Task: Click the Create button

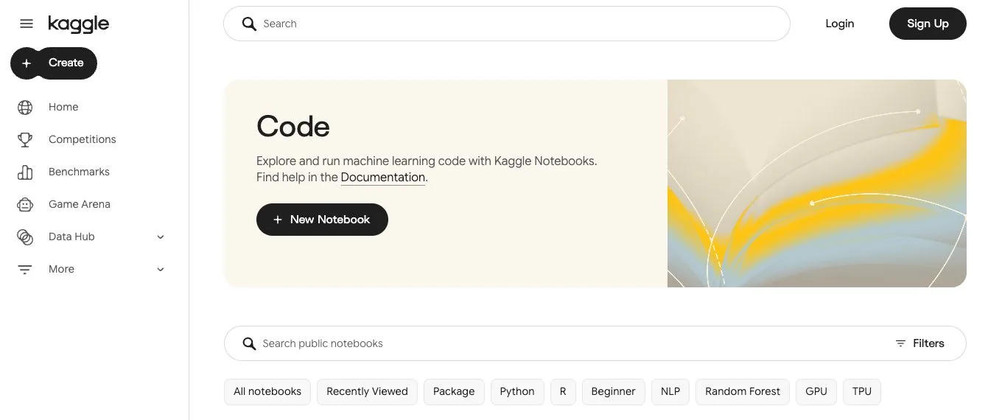Action: [x=54, y=63]
